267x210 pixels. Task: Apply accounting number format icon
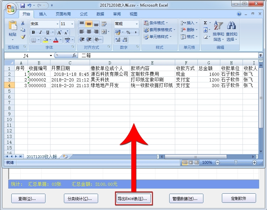coord(118,32)
